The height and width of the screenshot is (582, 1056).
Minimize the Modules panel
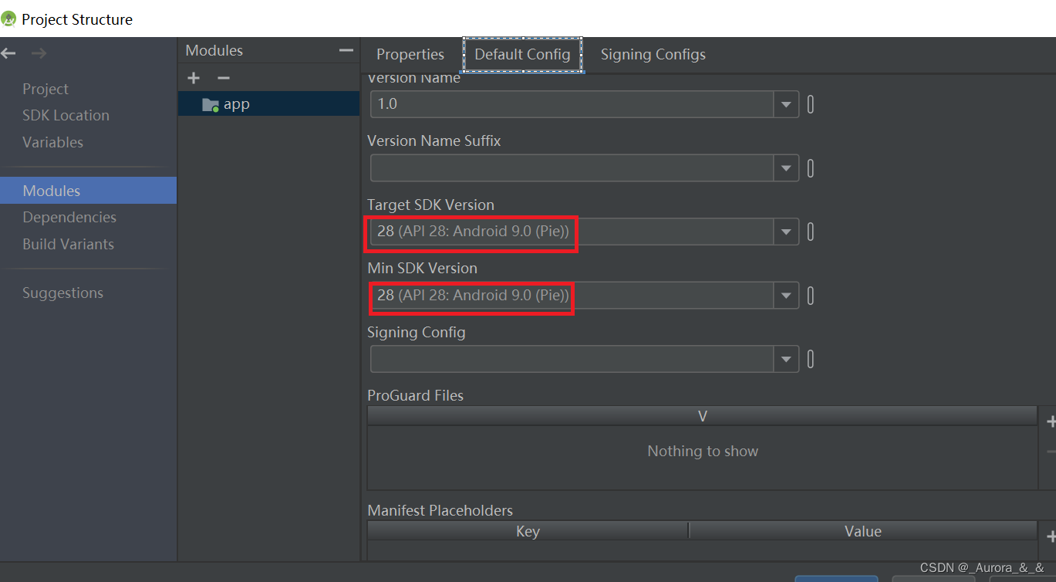(x=346, y=49)
